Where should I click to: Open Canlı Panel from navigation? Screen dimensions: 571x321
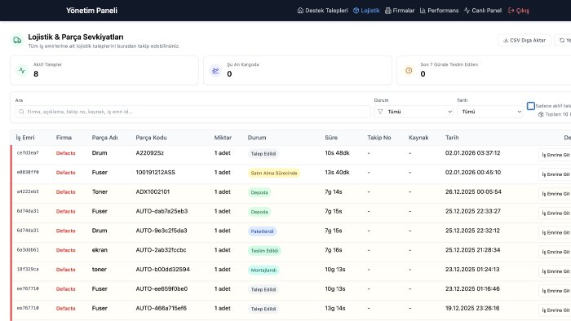[x=483, y=11]
